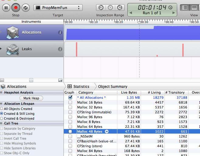This screenshot has width=200, height=156.
Task: Expand the Leaks instrument track disclosure triangle
Action: pyautogui.click(x=2, y=49)
